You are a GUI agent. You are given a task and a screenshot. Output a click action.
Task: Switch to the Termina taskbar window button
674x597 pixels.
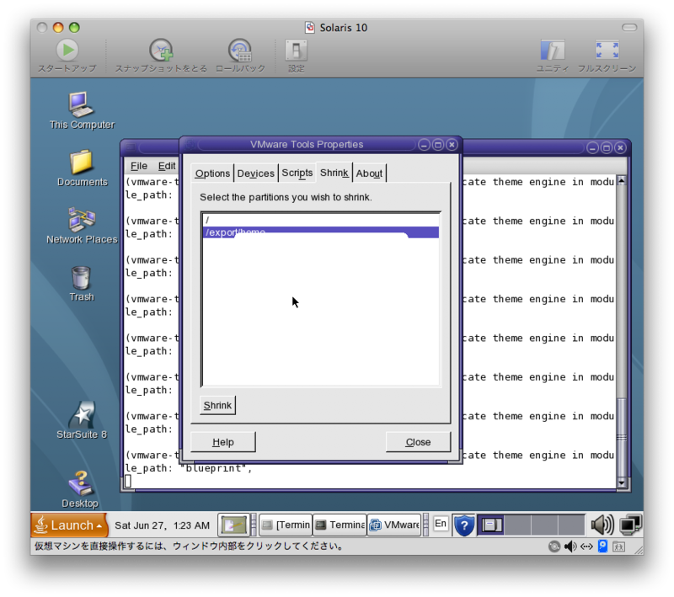coord(340,525)
